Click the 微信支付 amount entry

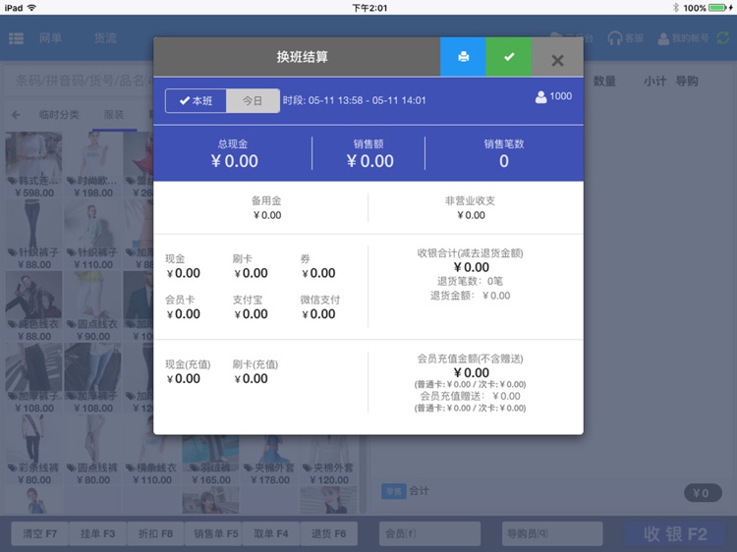click(320, 307)
